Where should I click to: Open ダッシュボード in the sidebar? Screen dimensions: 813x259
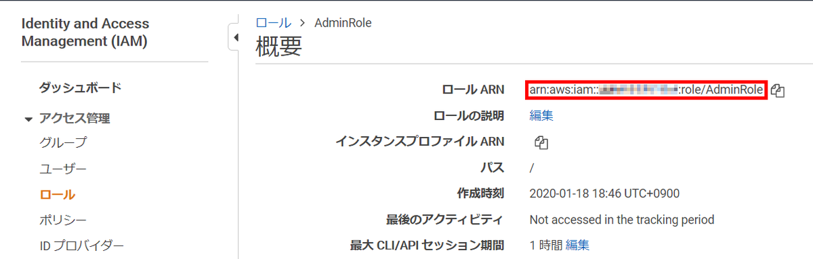click(81, 87)
